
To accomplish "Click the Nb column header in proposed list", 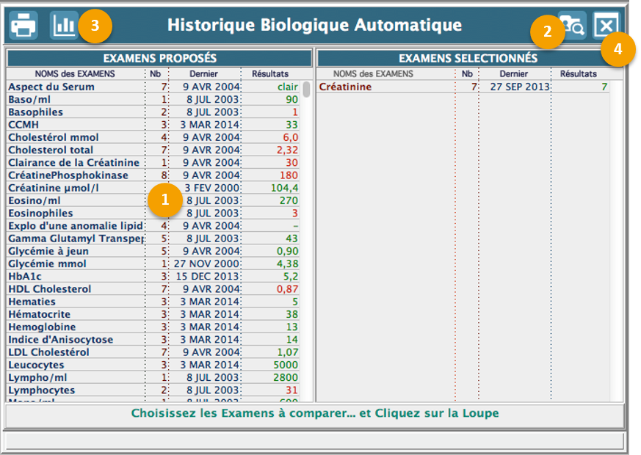I will point(156,73).
